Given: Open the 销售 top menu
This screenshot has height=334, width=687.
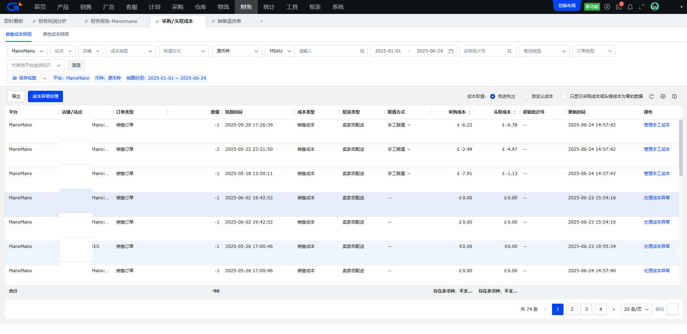Looking at the screenshot, I should (x=86, y=7).
